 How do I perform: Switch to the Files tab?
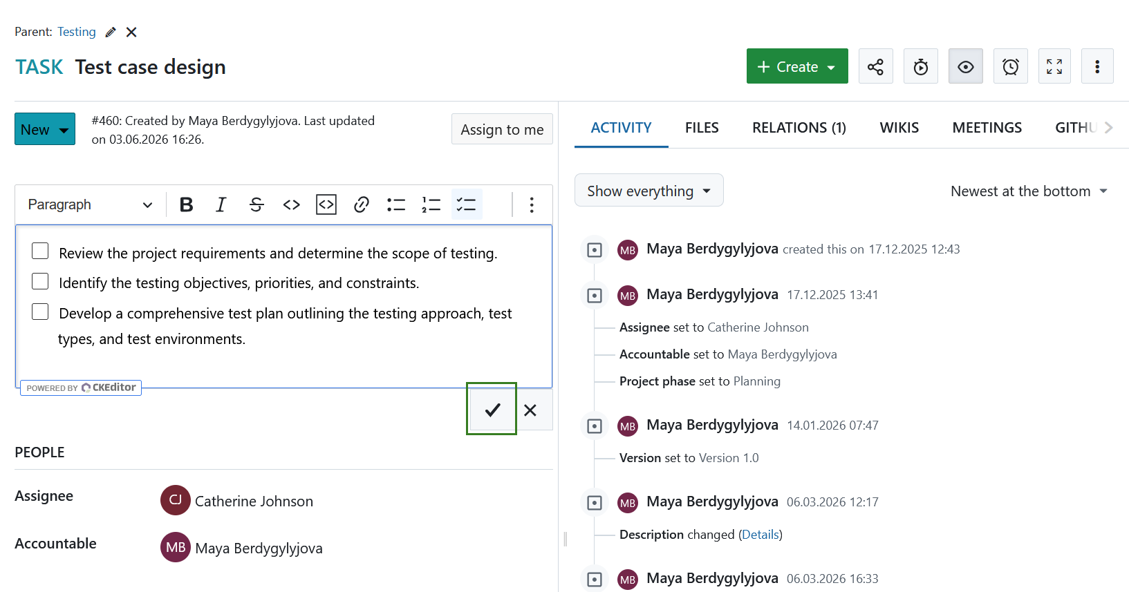click(x=702, y=128)
